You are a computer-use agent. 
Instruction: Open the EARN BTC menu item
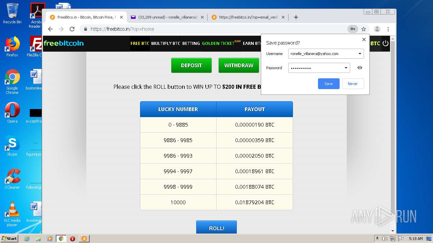pyautogui.click(x=252, y=44)
